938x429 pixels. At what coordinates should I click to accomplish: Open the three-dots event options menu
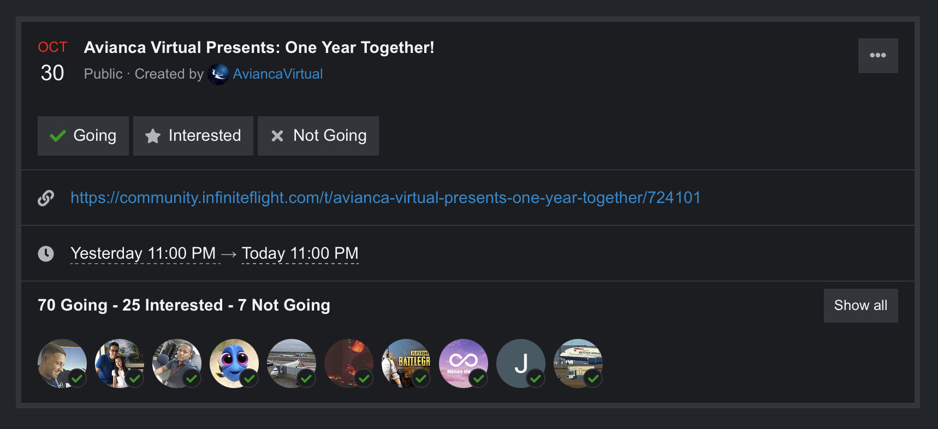pos(877,56)
